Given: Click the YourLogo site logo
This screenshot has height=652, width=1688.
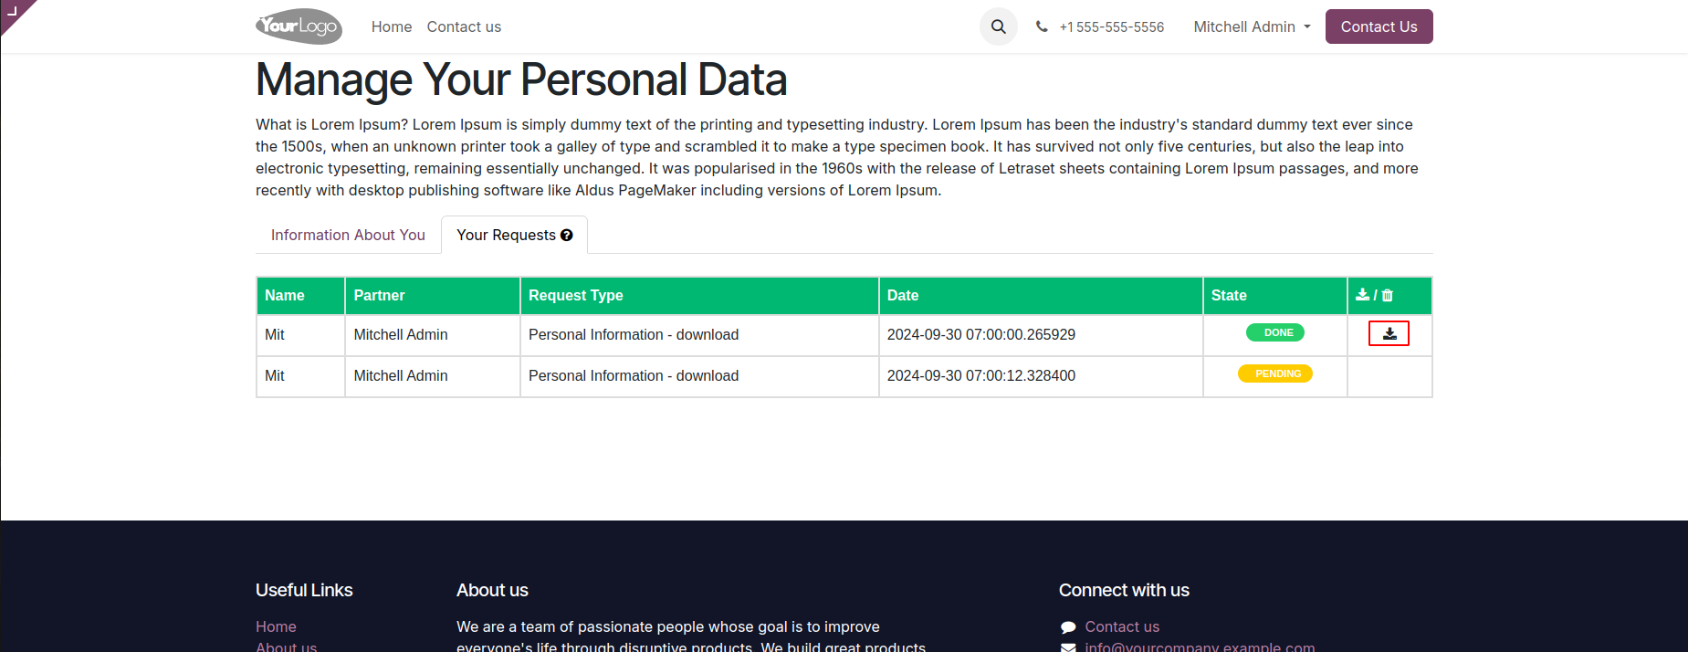Looking at the screenshot, I should [299, 26].
